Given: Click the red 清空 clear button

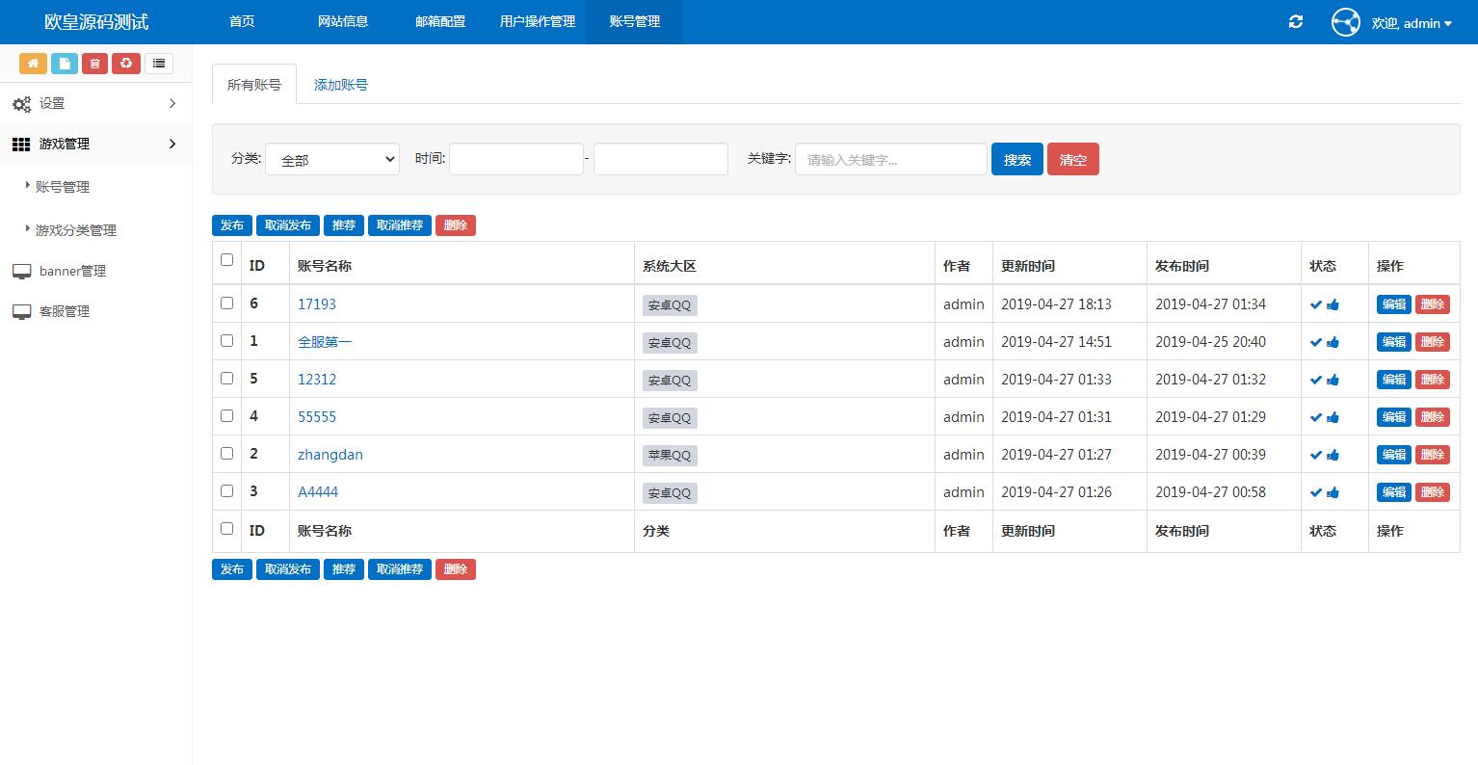Looking at the screenshot, I should pyautogui.click(x=1072, y=160).
